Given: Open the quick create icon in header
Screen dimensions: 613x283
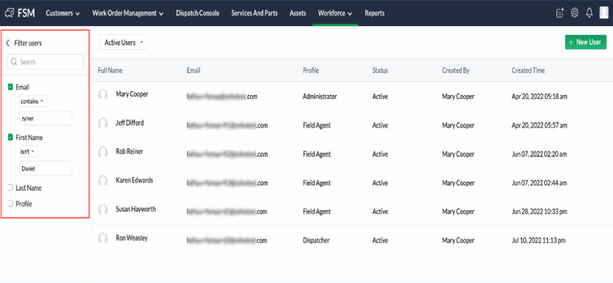Looking at the screenshot, I should pyautogui.click(x=560, y=13).
